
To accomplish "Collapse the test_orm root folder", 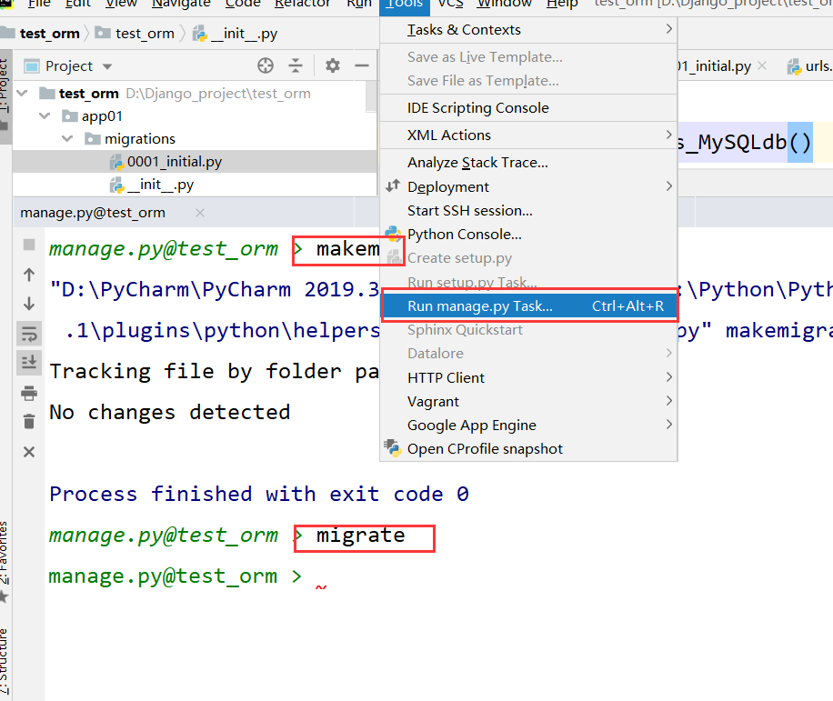I will (23, 94).
